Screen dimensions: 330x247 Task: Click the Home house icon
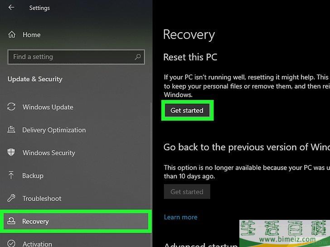coord(12,35)
